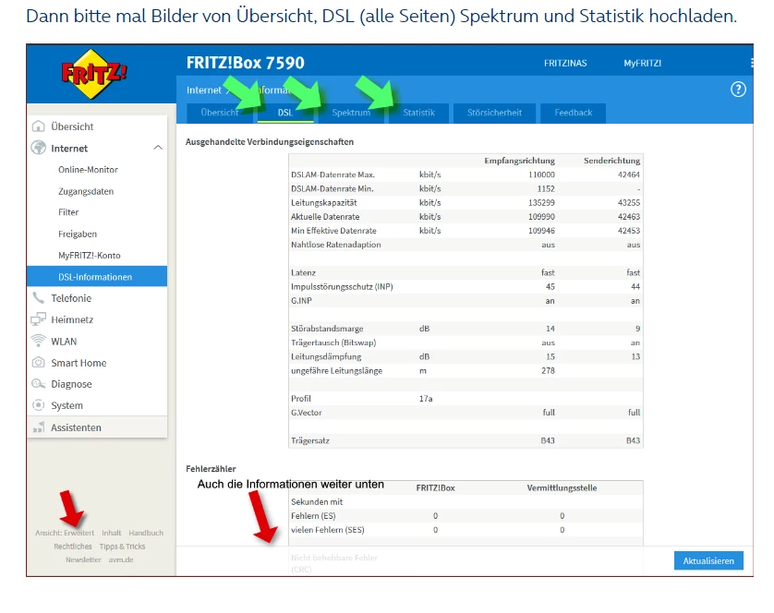Open the Spektrum tab
This screenshot has width=774, height=613.
pos(351,113)
